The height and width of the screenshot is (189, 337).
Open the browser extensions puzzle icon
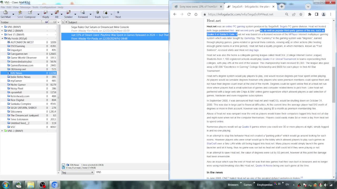point(310,14)
